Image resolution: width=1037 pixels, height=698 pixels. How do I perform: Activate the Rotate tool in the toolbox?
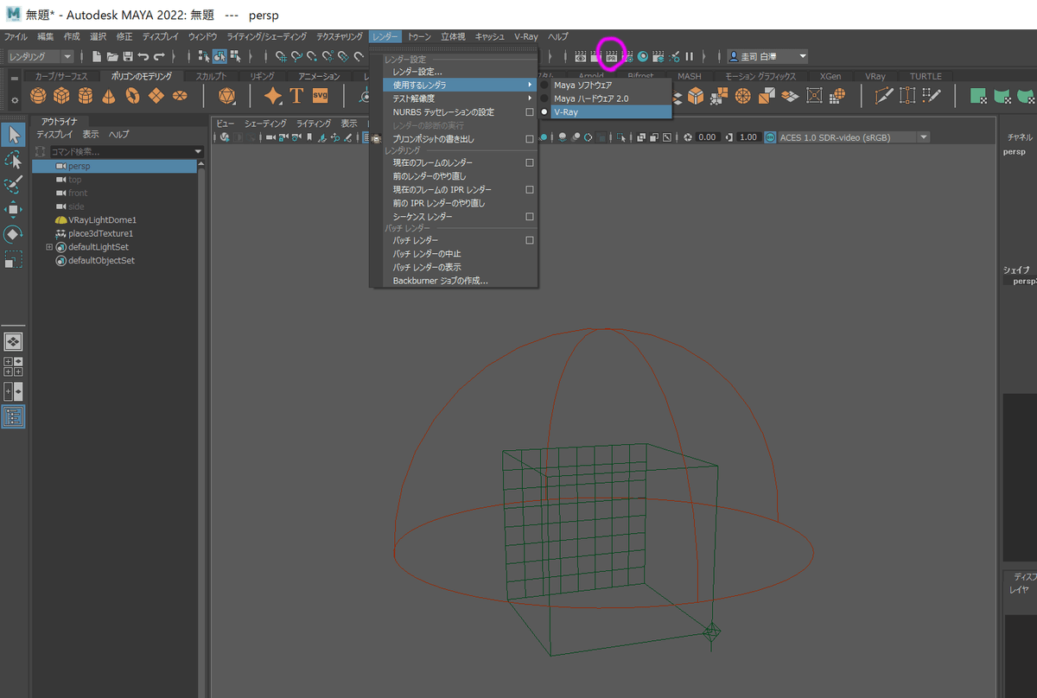pos(14,234)
